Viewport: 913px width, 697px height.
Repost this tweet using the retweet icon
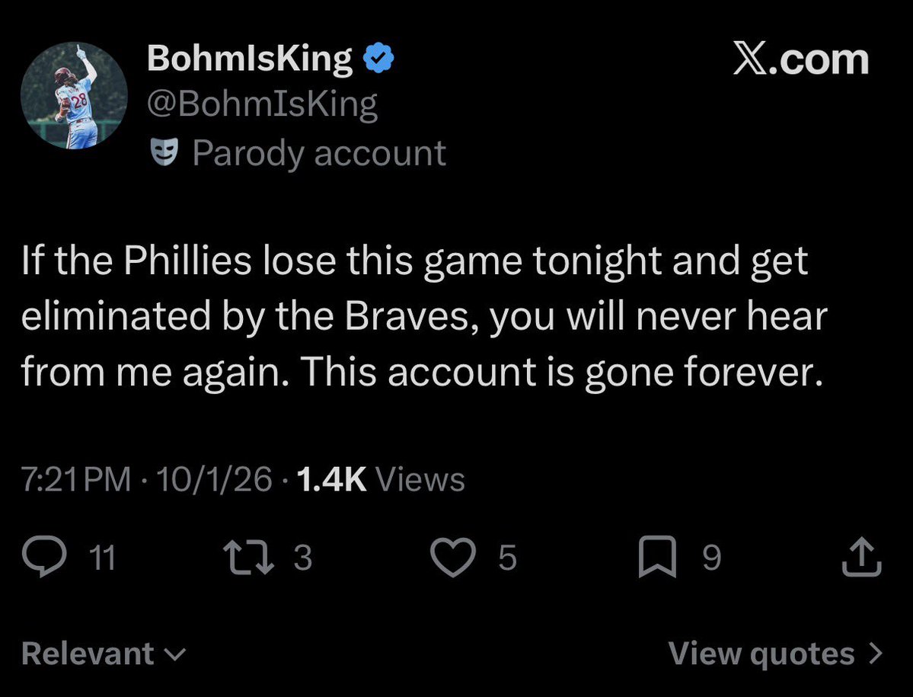point(249,557)
